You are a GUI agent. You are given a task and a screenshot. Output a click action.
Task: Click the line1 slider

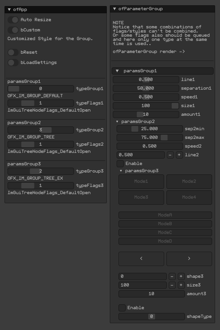[146, 79]
